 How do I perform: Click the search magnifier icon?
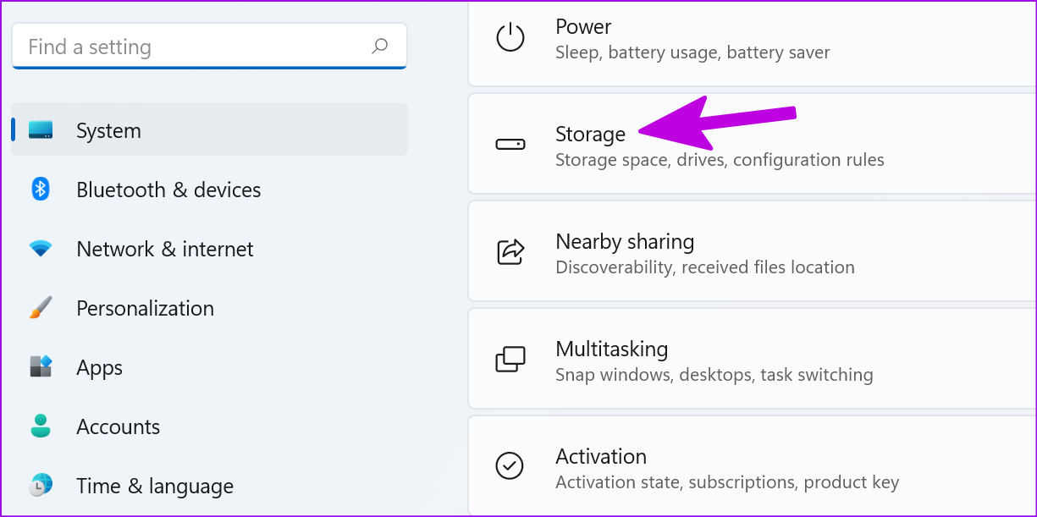pos(380,46)
